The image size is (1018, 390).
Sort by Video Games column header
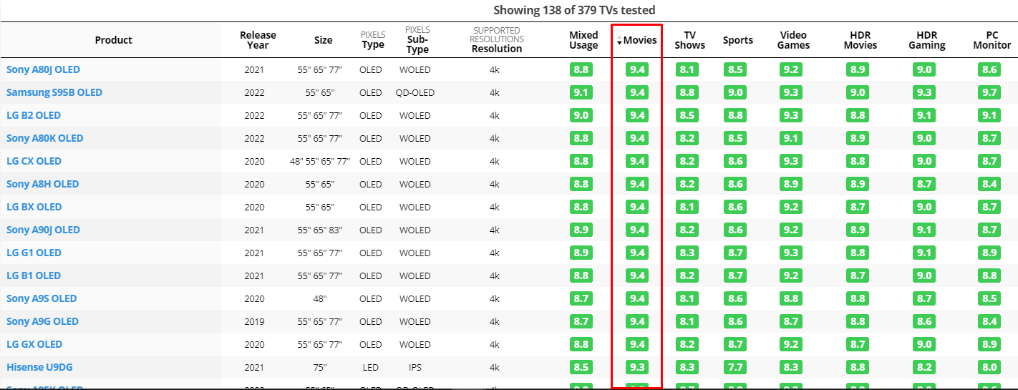pyautogui.click(x=794, y=40)
